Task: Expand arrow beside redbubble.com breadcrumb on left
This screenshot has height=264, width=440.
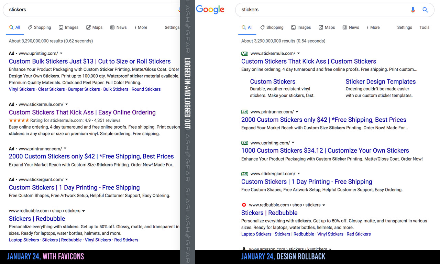Action: pyautogui.click(x=84, y=211)
